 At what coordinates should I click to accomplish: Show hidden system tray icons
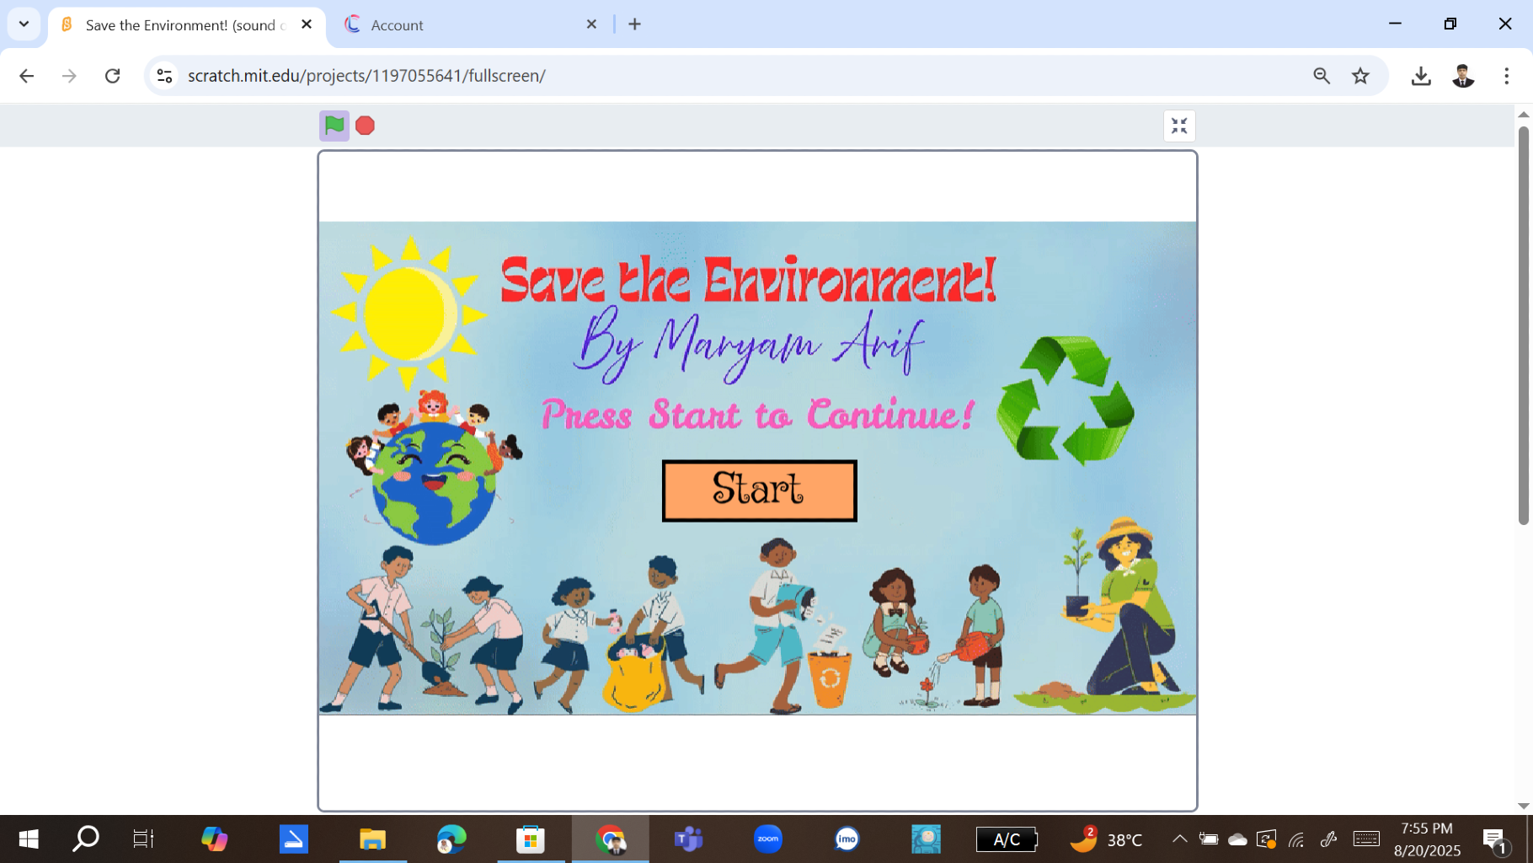click(1179, 839)
